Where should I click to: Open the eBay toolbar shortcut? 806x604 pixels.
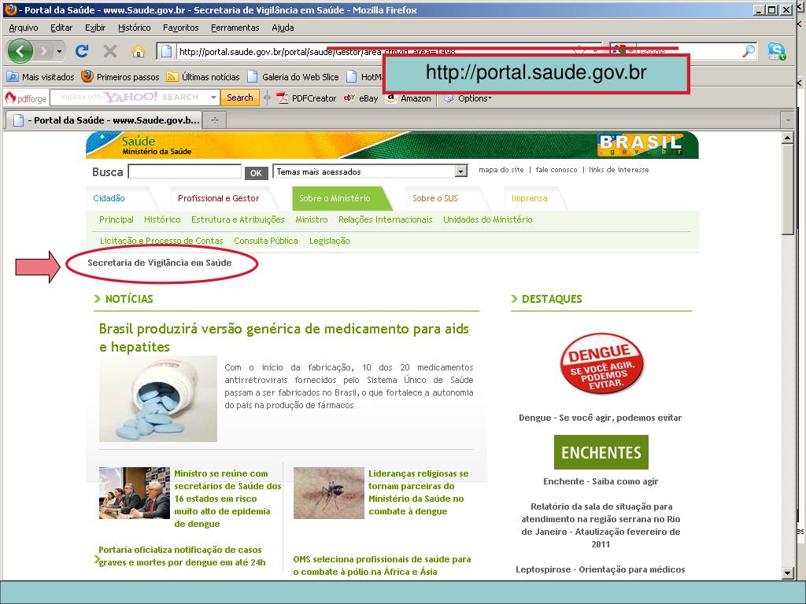[x=360, y=98]
